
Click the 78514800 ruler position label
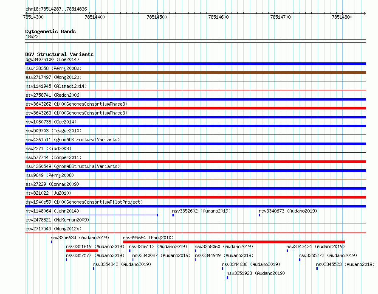[342, 17]
